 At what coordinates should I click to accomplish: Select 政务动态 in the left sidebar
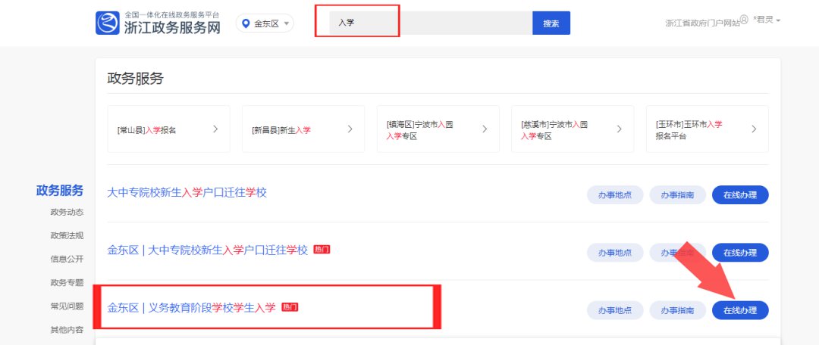(x=67, y=212)
